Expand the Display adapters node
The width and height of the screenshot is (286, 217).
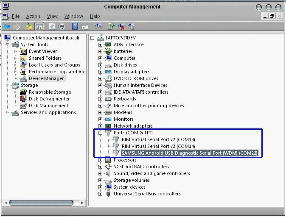[100, 72]
